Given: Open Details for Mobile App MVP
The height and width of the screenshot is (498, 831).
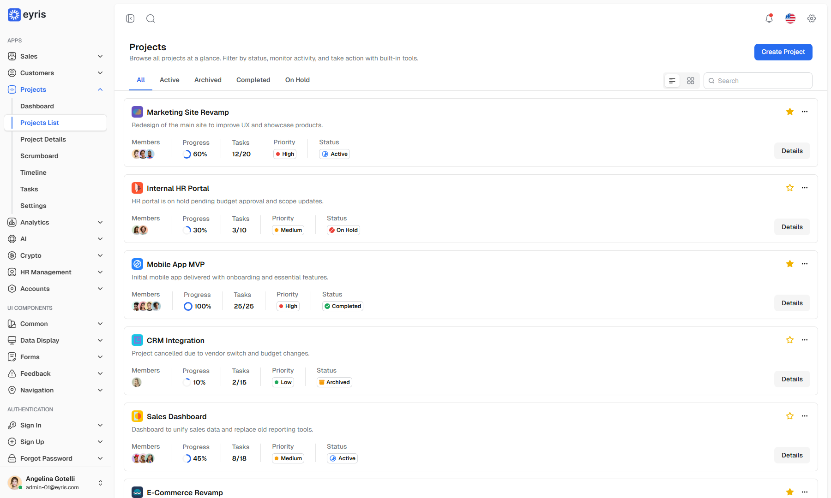Looking at the screenshot, I should pyautogui.click(x=792, y=303).
